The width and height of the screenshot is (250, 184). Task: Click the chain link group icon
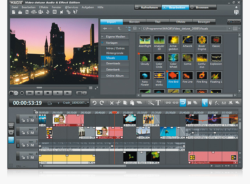tap(168, 103)
